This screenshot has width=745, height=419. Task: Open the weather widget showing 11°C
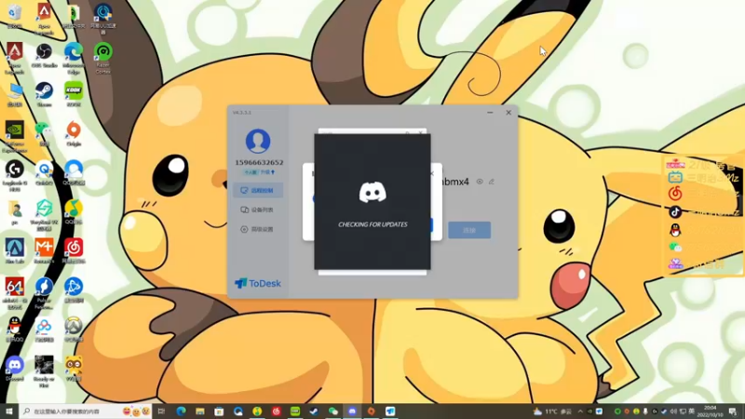(x=552, y=412)
